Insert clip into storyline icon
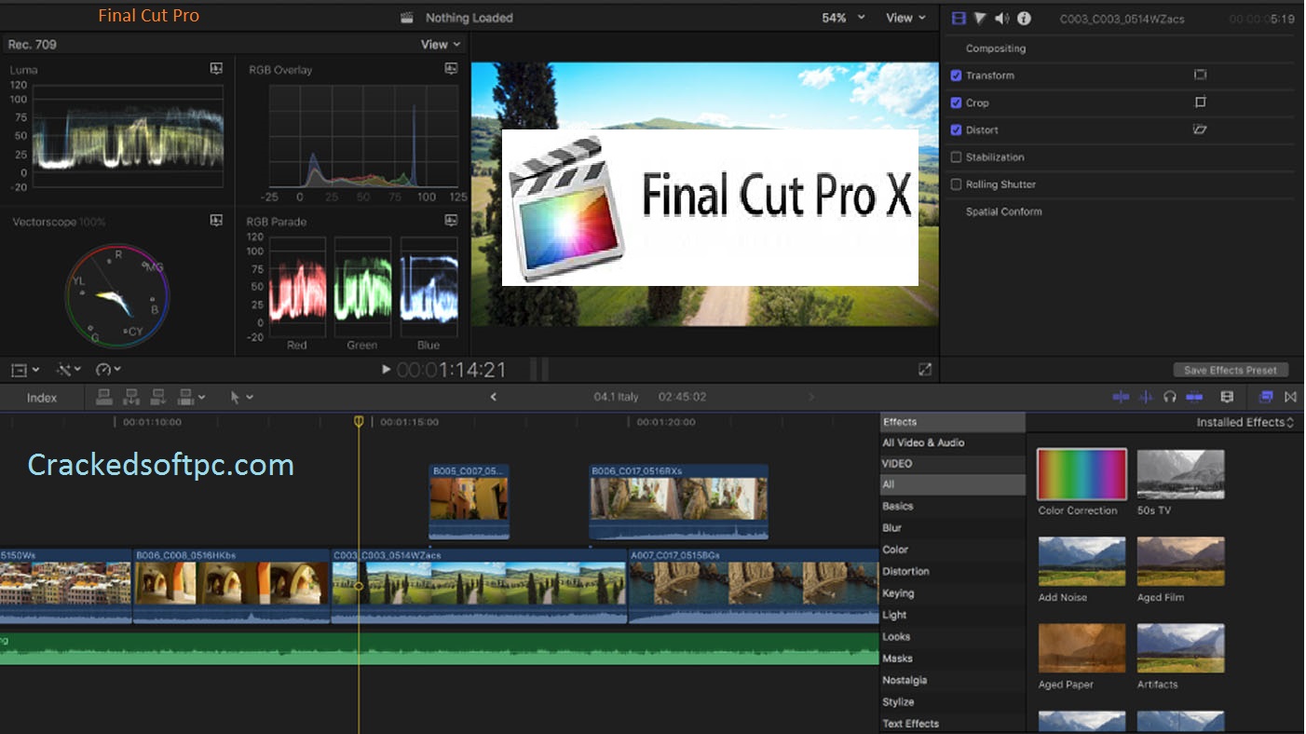This screenshot has height=734, width=1306. pyautogui.click(x=131, y=397)
